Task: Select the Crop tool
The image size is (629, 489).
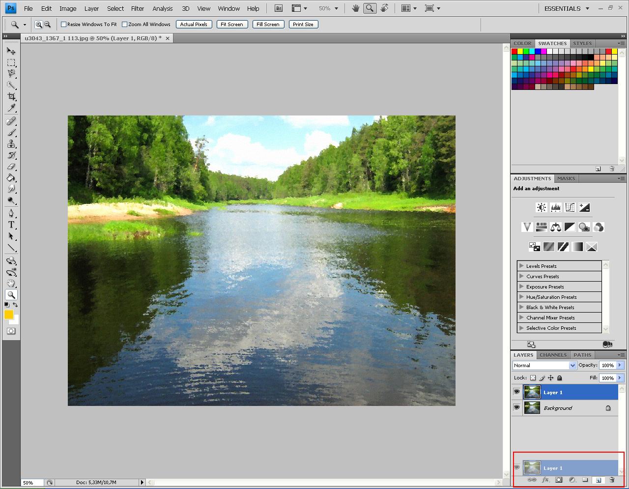Action: point(11,96)
